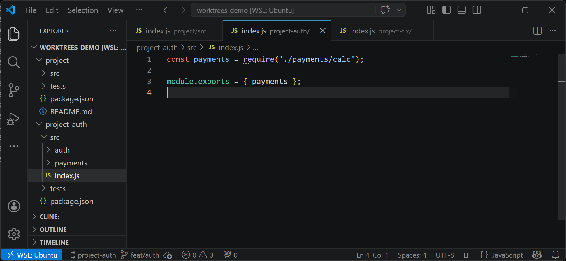The image size is (566, 261).
Task: Collapse the src folder under project-auth
Action: (77, 137)
